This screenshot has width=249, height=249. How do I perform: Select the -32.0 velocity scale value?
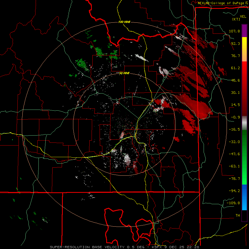click(234, 142)
